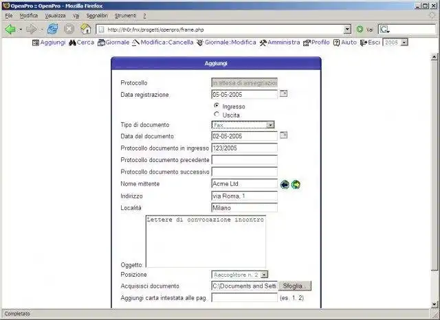The width and height of the screenshot is (440, 320).
Task: Open the Posizione dropdown
Action: click(240, 275)
